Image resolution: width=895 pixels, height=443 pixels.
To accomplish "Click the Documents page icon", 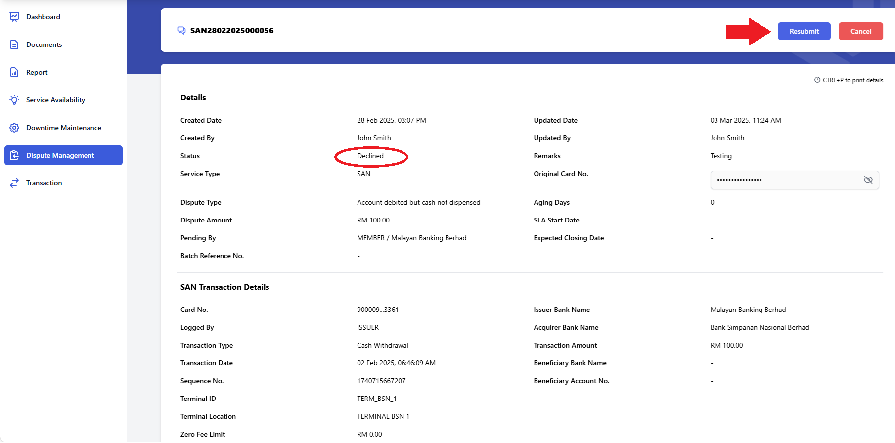I will pos(14,44).
